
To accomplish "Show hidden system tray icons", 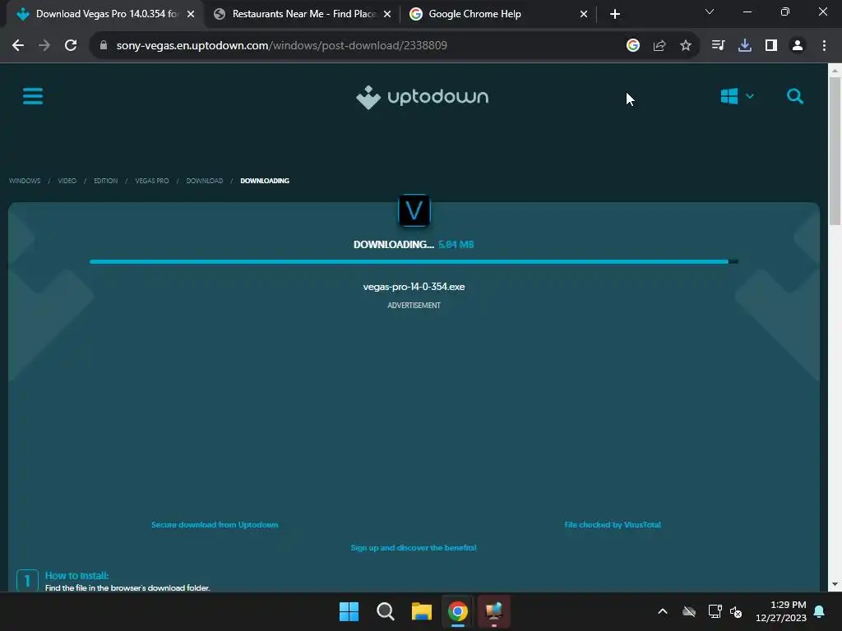I will [x=663, y=611].
